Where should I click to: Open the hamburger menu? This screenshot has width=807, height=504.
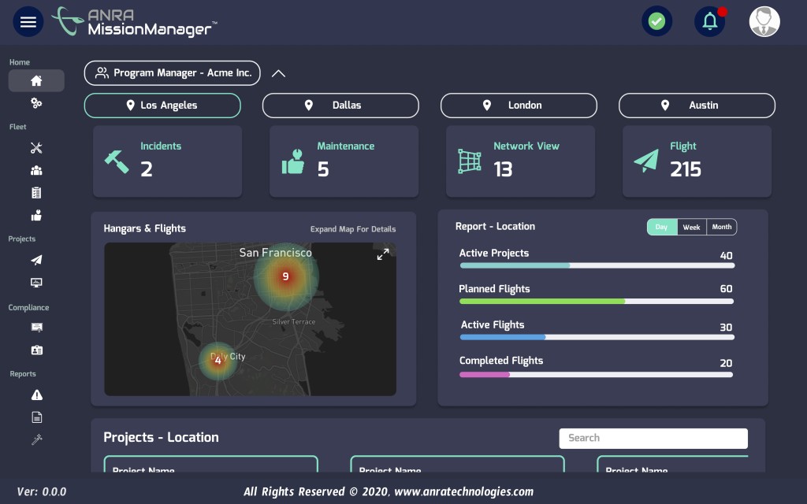click(x=28, y=22)
